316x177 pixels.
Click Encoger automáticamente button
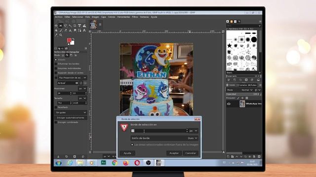(71, 118)
